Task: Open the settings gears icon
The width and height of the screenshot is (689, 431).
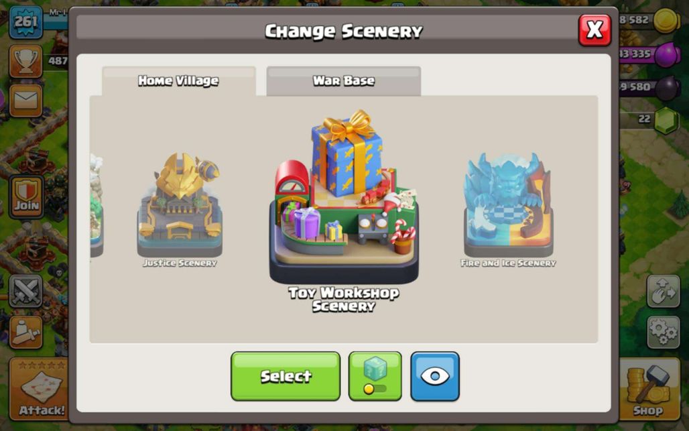Action: (x=664, y=332)
